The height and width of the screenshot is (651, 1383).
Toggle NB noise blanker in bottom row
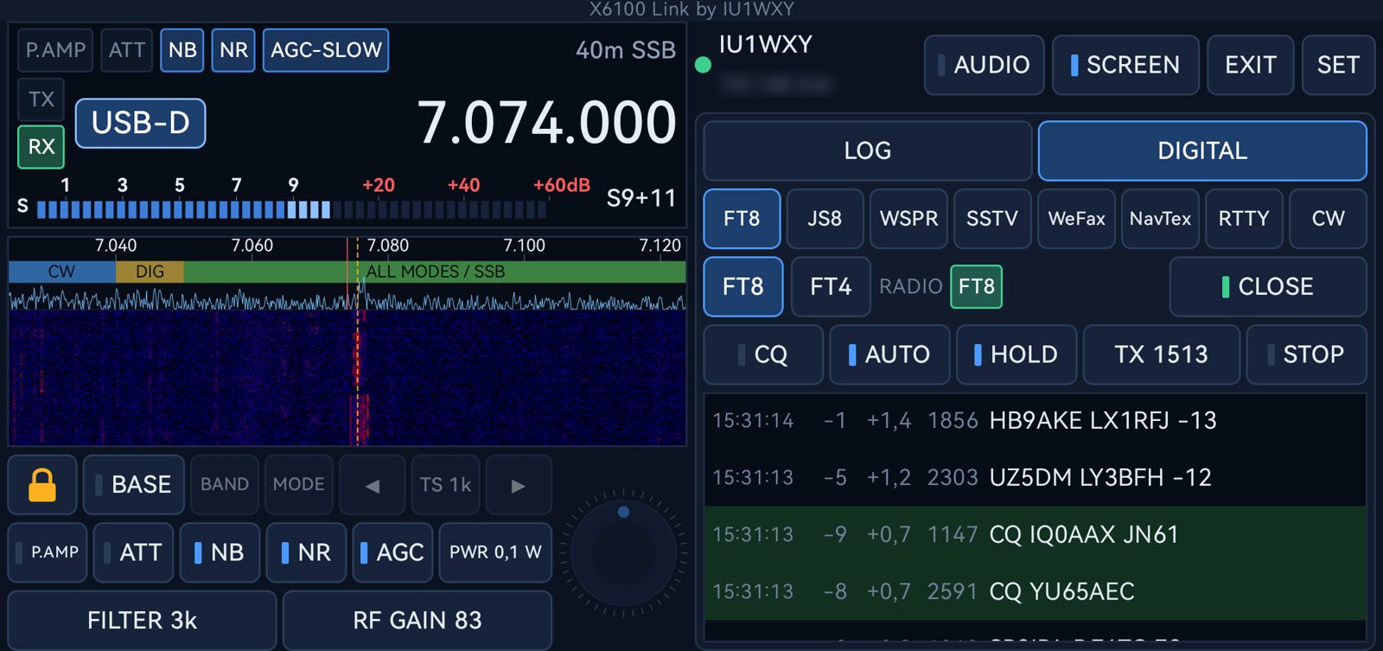click(x=220, y=552)
